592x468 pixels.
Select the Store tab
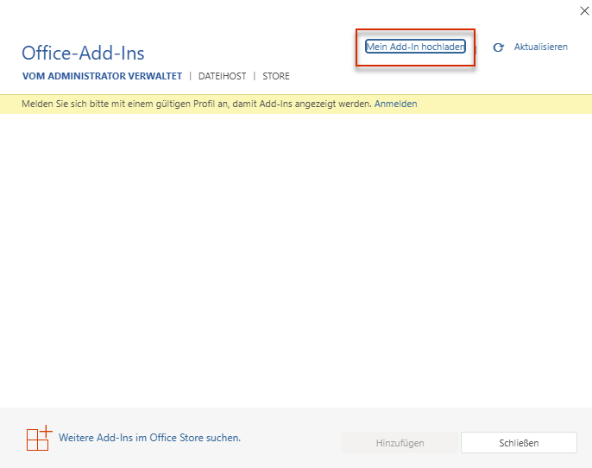[276, 76]
